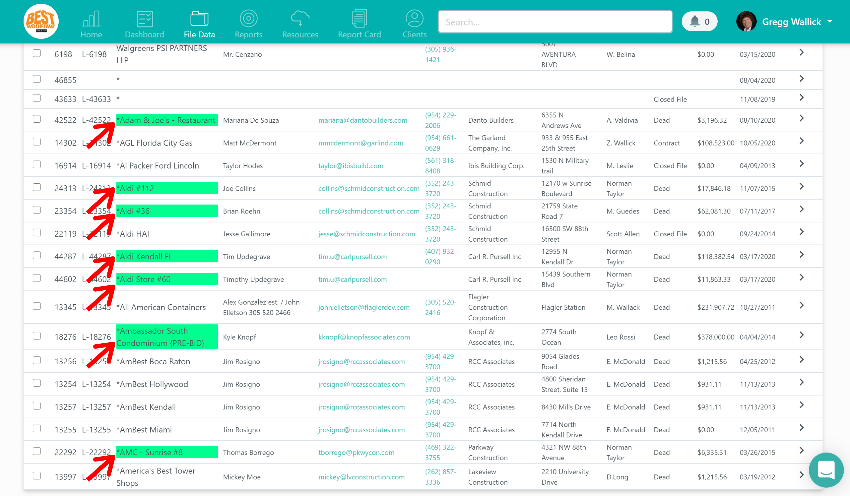
Task: Expand the Aldi #112 row chevron
Action: [x=802, y=187]
